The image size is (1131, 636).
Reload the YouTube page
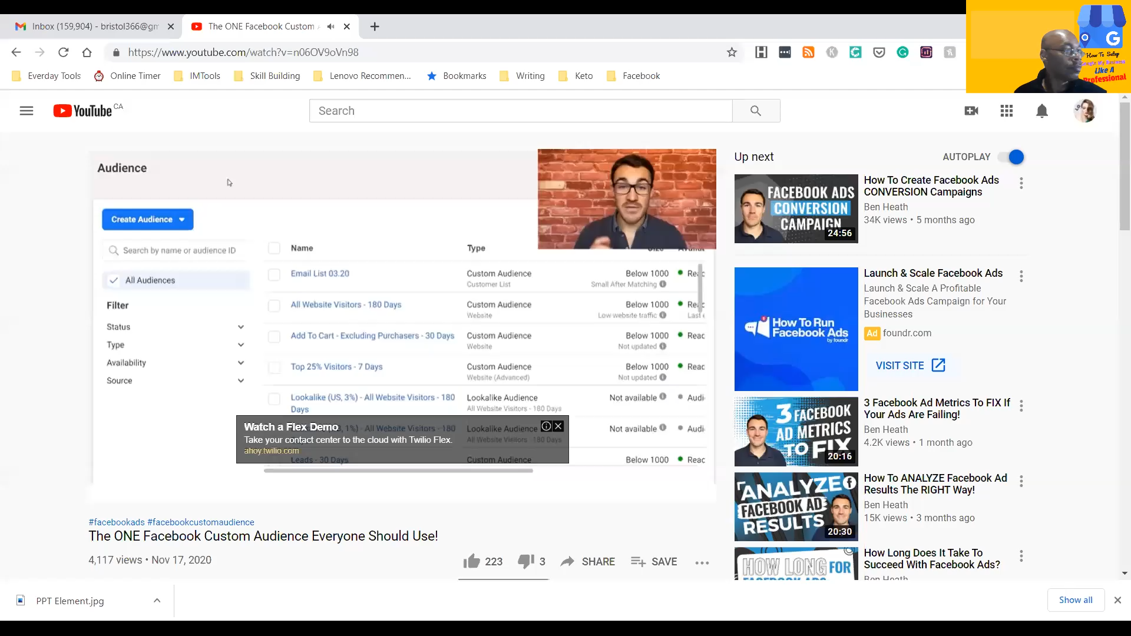(x=63, y=52)
